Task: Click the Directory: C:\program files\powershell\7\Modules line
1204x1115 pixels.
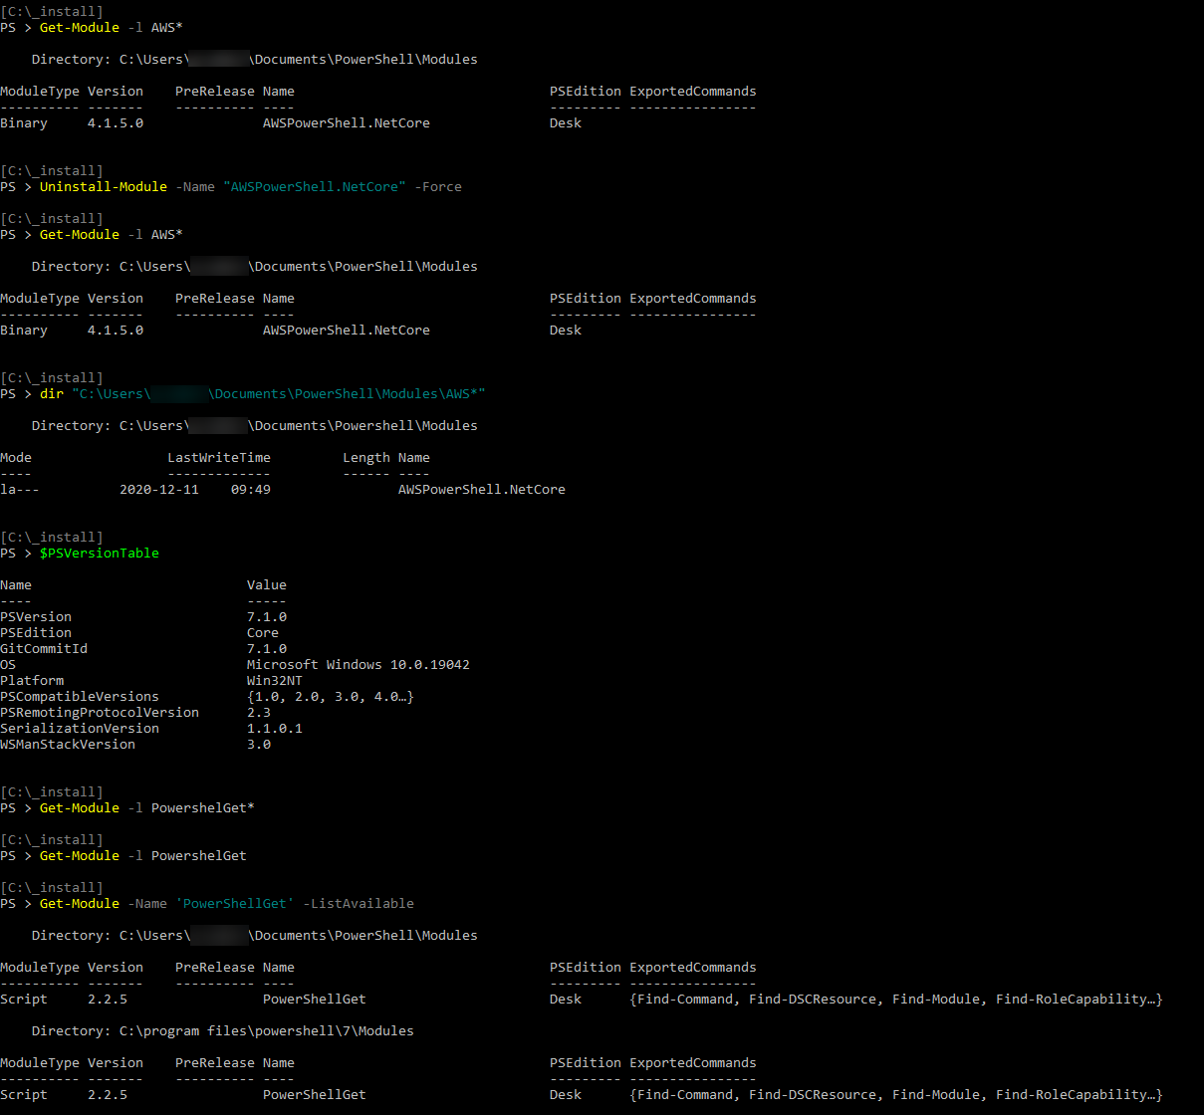Action: coord(223,1030)
